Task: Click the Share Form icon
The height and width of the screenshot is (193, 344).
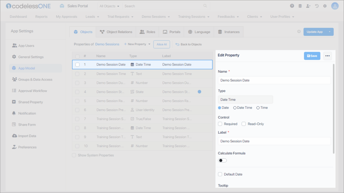Action: [x=14, y=124]
